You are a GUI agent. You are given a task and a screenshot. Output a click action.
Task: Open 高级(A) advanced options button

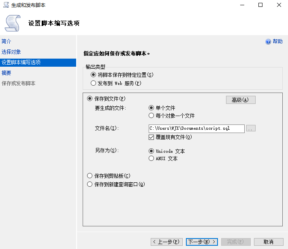(x=241, y=100)
